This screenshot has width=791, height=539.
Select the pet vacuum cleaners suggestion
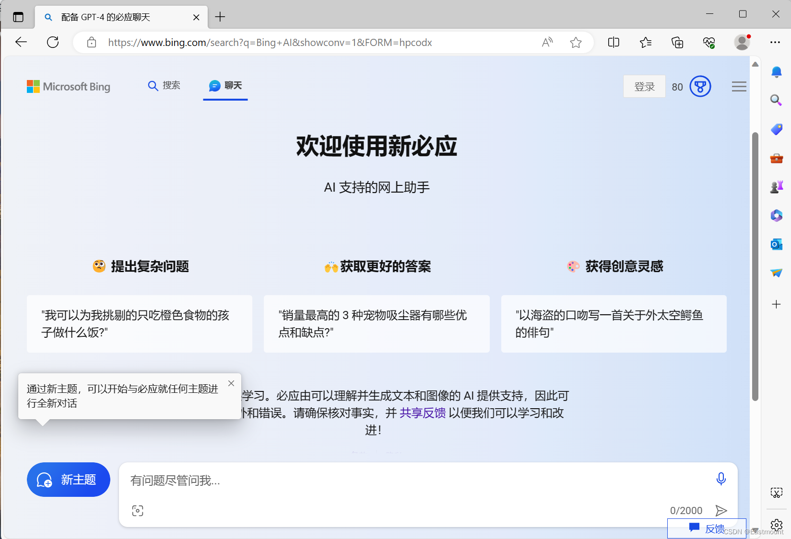coord(377,324)
